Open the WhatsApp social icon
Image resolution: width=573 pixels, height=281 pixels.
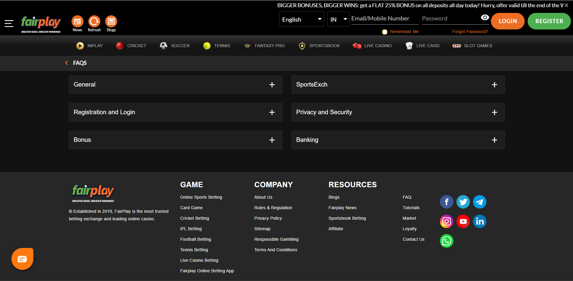click(447, 241)
